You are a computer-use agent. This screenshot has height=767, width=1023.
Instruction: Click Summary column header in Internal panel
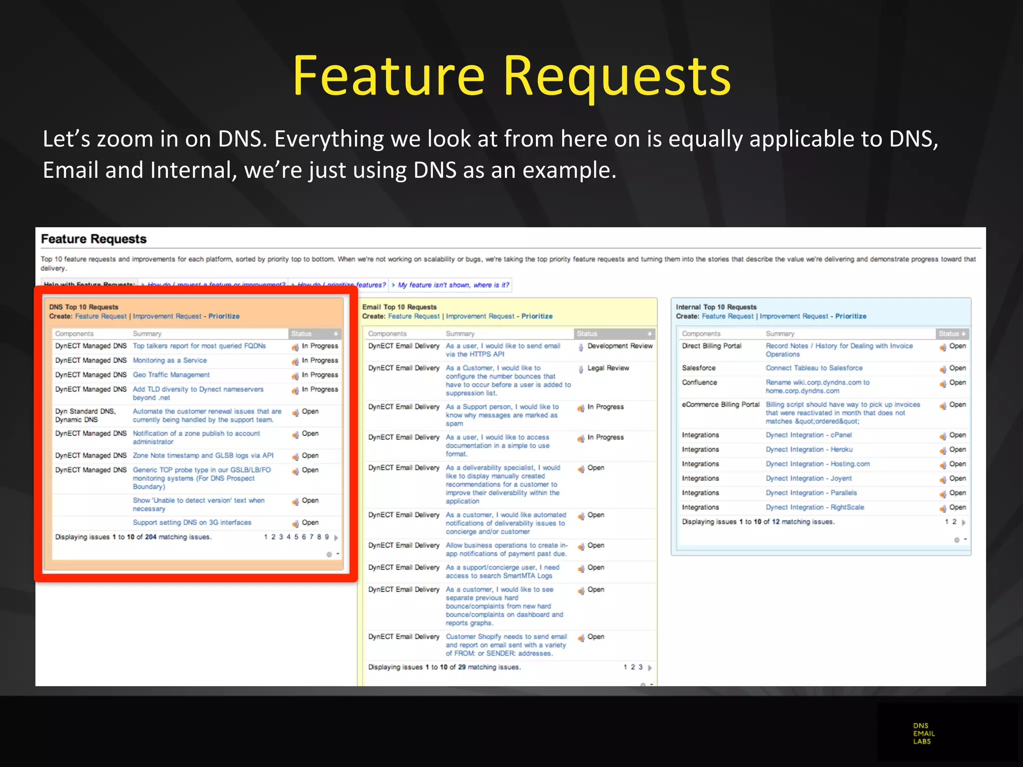click(x=780, y=334)
